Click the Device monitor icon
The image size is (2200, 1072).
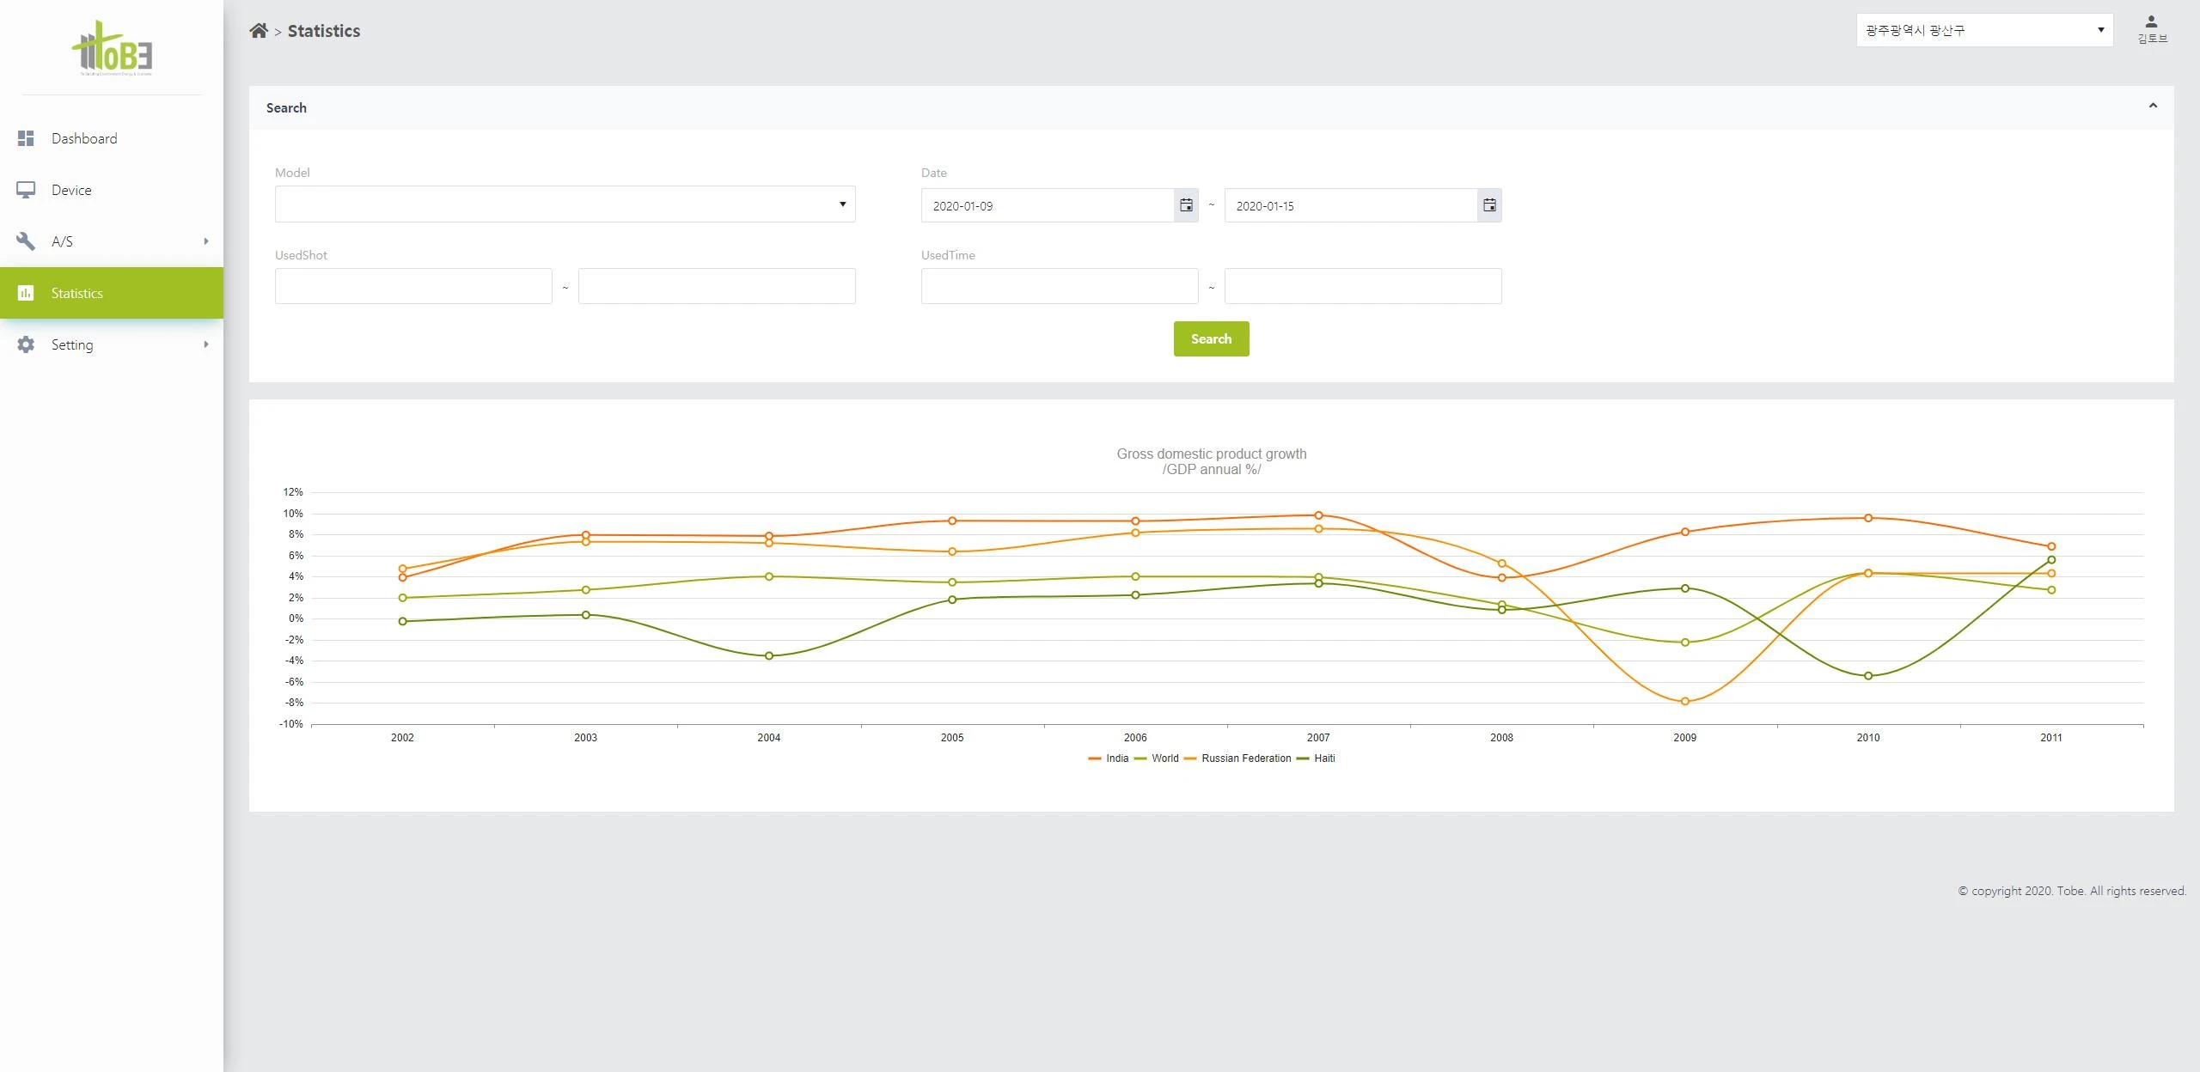tap(26, 190)
